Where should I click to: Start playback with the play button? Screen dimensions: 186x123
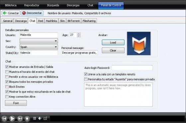[x=12, y=118]
